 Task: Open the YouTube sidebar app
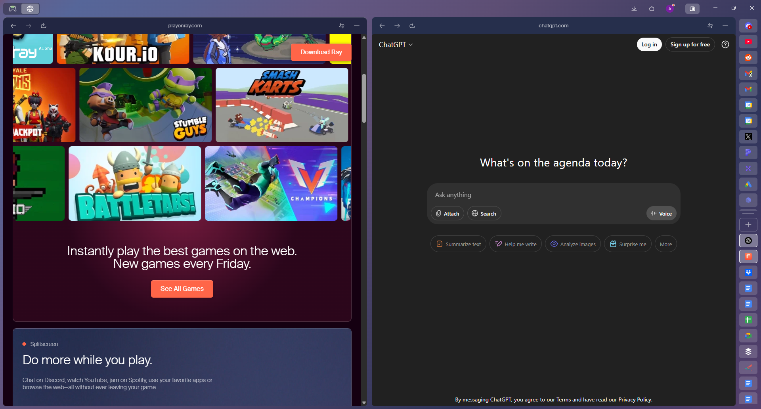[x=748, y=42]
